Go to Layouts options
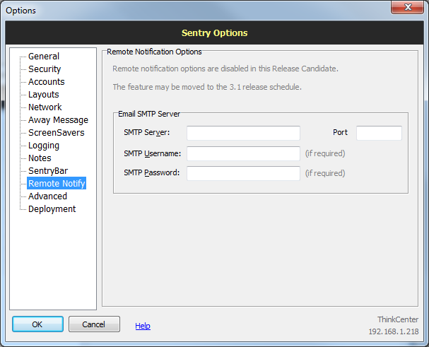This screenshot has height=347, width=429. (44, 95)
